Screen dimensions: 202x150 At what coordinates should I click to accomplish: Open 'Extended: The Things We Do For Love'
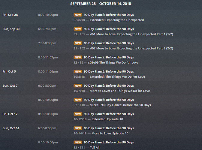[117, 76]
